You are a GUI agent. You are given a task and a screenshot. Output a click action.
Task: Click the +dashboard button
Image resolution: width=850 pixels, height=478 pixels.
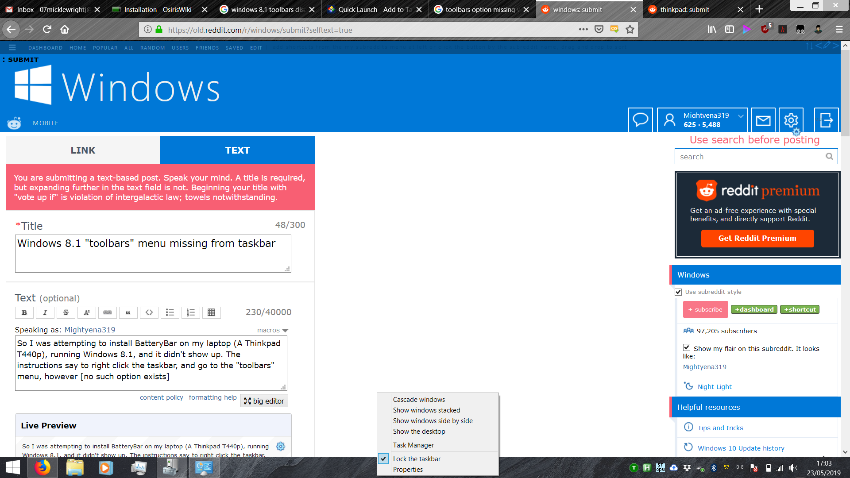(754, 309)
